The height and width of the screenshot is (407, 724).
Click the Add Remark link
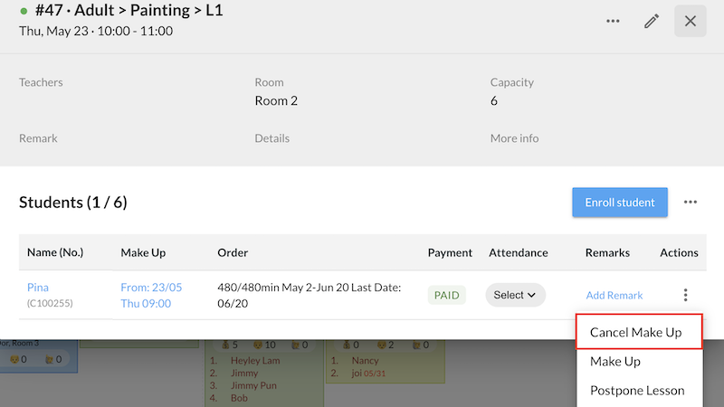[614, 295]
